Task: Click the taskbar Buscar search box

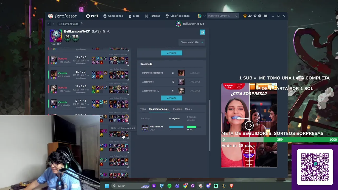Action: tap(131, 186)
